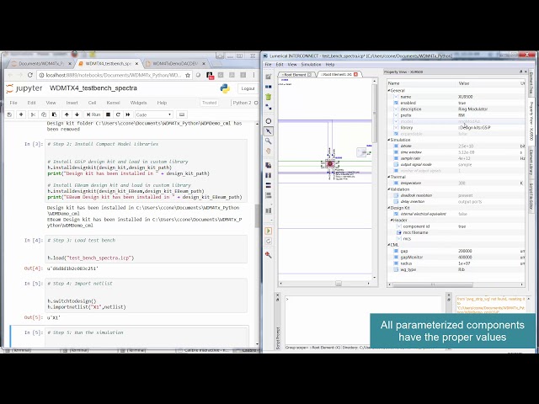539x404 pixels.
Task: Collapse the General property group
Action: 389,90
